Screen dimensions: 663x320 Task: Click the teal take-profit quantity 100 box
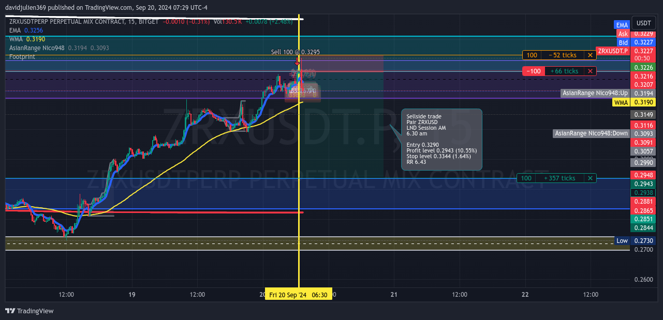tap(526, 178)
